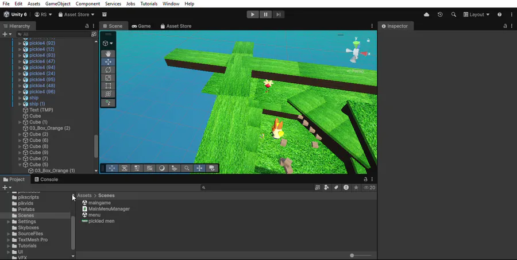Open the Asset Store dropdown in toolbar
Screen dimensions: 517x260
click(x=76, y=14)
